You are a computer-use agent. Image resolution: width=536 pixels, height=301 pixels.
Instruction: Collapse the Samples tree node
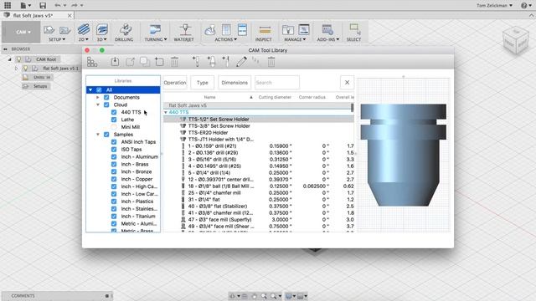tap(98, 135)
